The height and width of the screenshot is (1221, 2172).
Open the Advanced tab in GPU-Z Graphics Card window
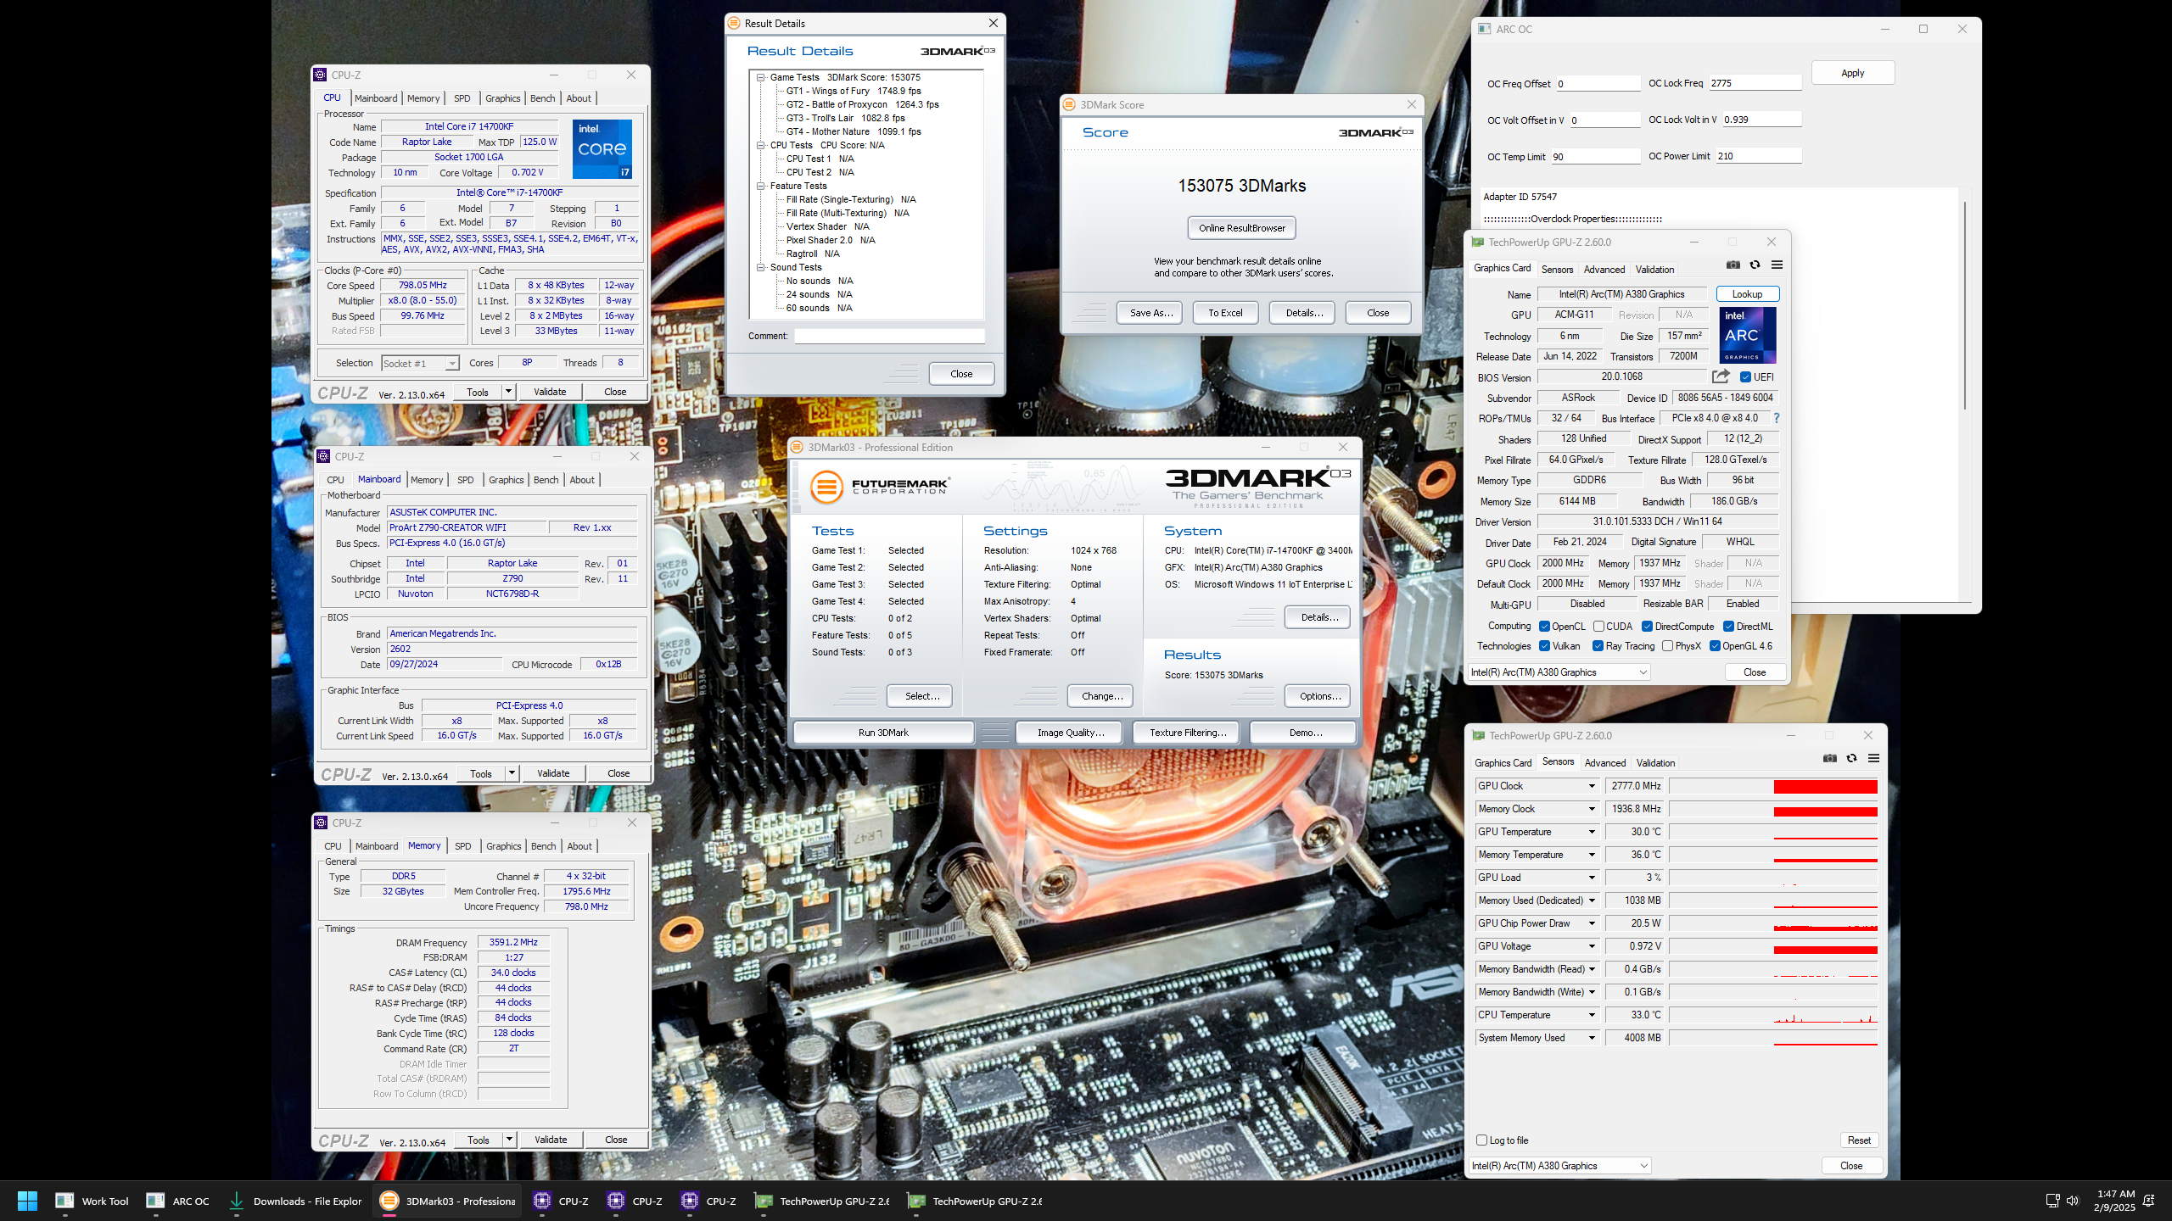(1604, 270)
